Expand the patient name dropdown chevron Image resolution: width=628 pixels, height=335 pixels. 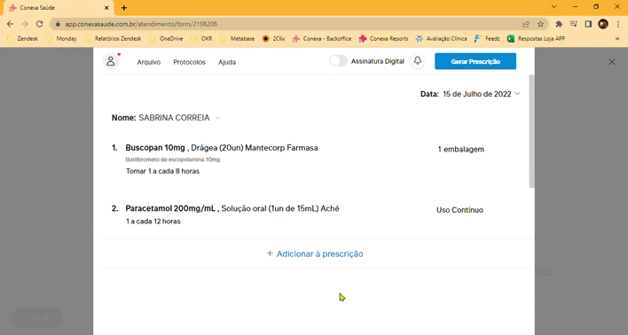point(217,118)
